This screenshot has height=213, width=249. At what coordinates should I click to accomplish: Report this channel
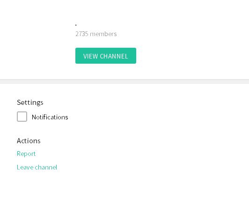pyautogui.click(x=26, y=154)
